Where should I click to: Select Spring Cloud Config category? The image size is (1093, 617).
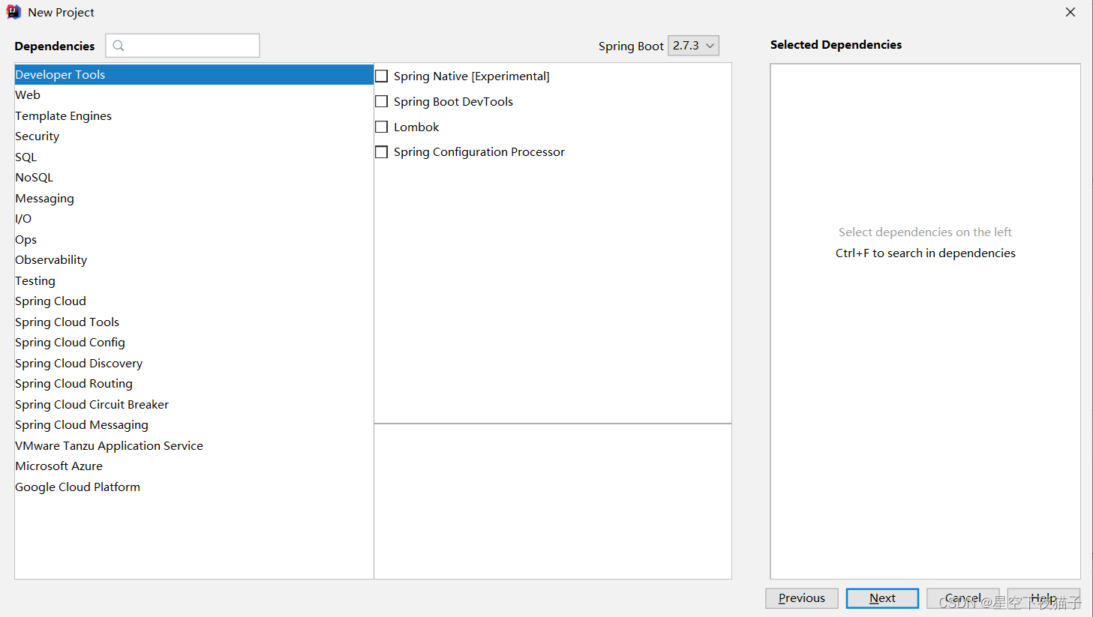click(194, 343)
